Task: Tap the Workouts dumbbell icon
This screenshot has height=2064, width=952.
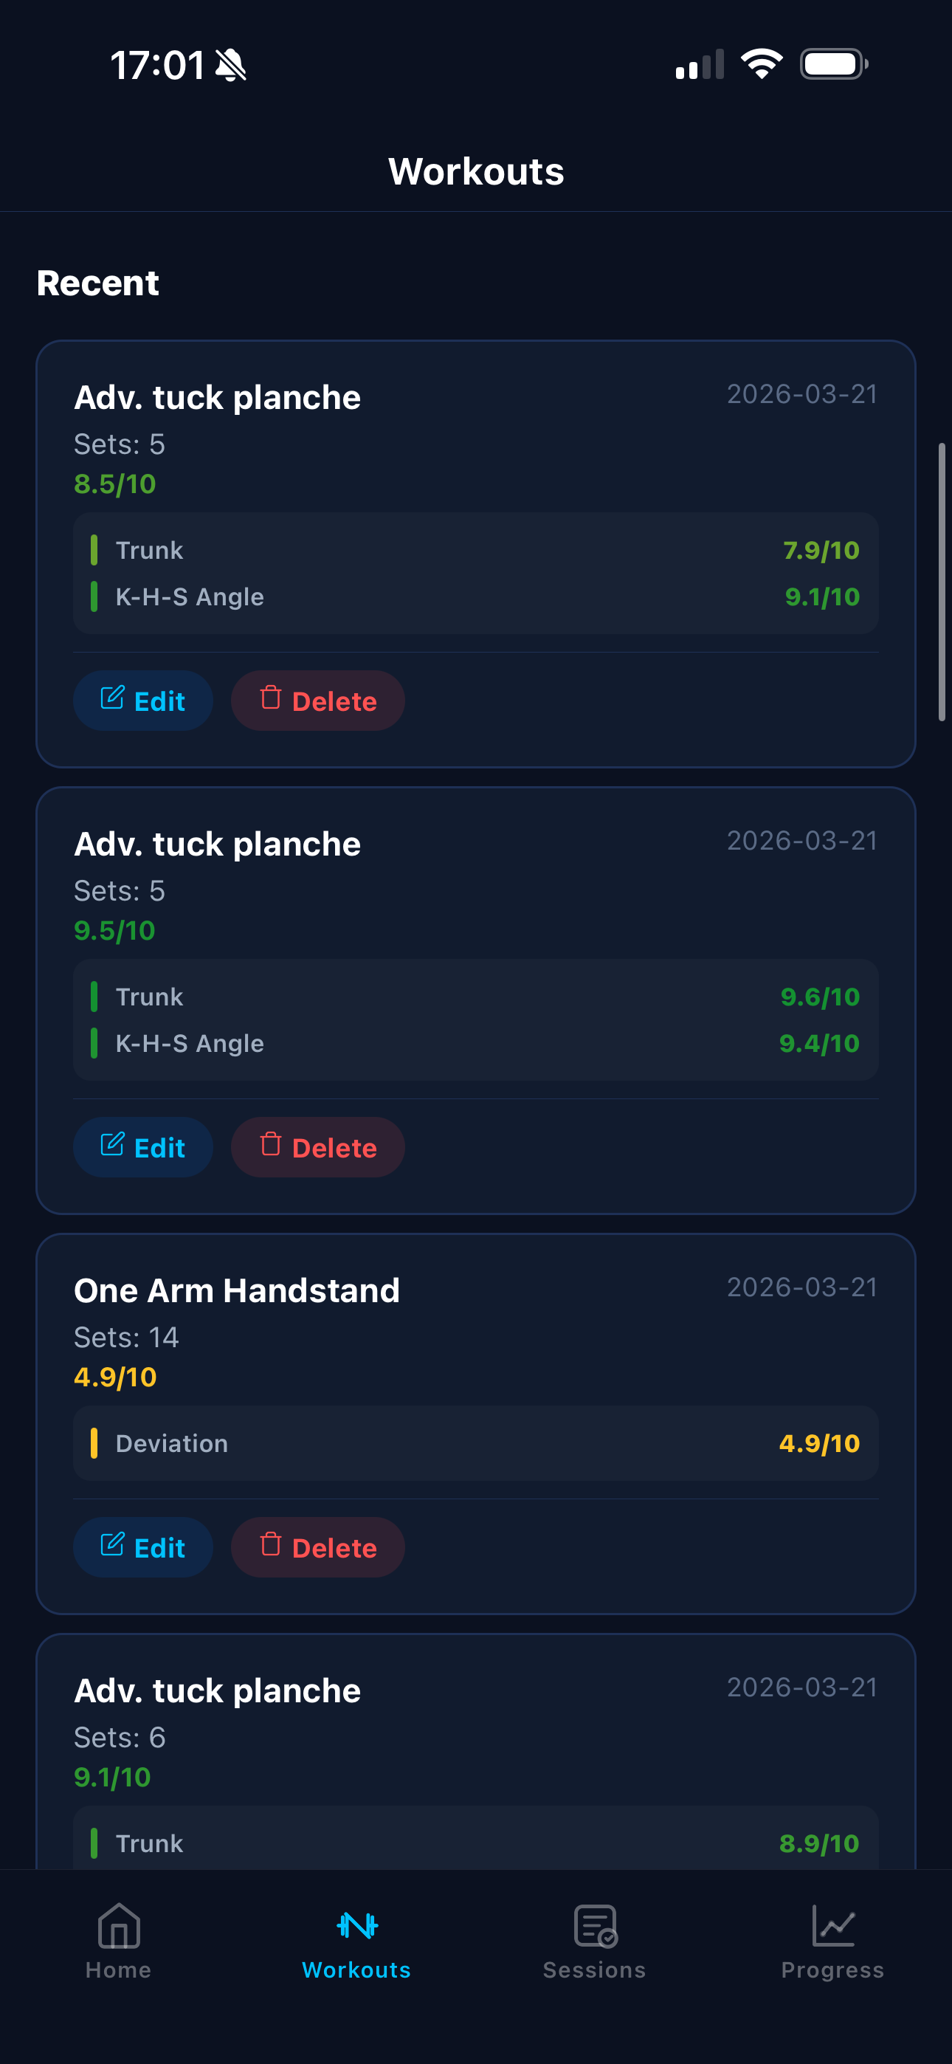Action: coord(356,1924)
